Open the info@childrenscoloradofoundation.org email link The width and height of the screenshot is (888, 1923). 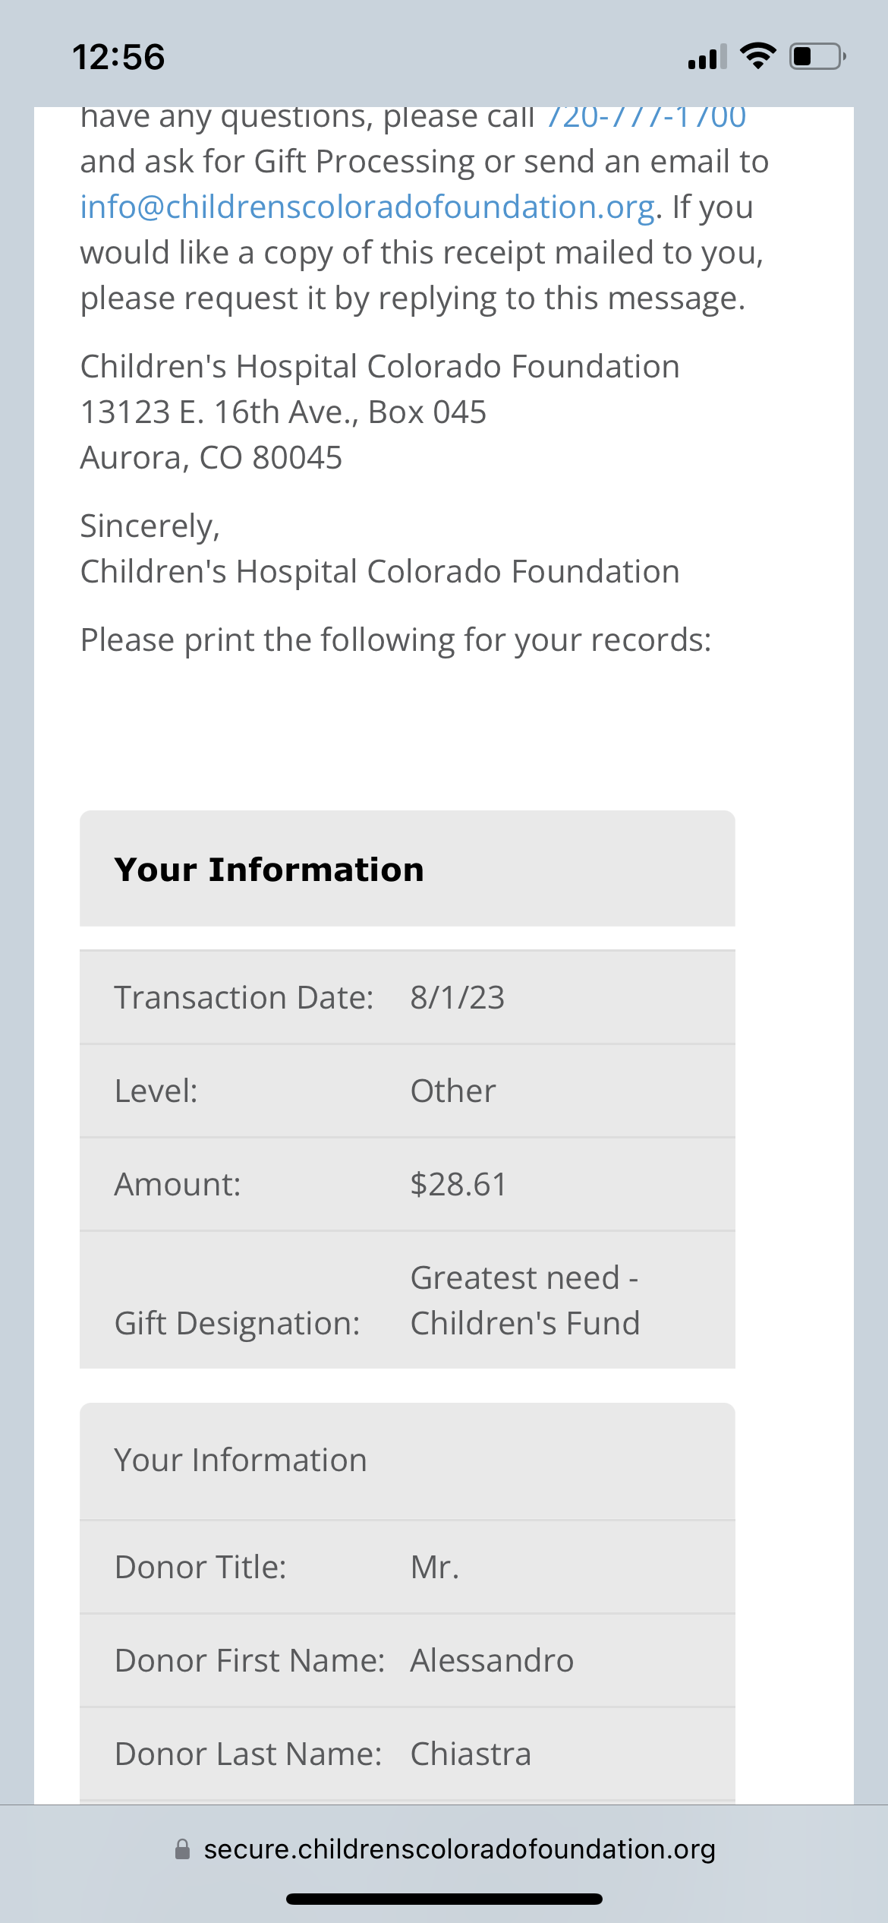click(x=367, y=207)
